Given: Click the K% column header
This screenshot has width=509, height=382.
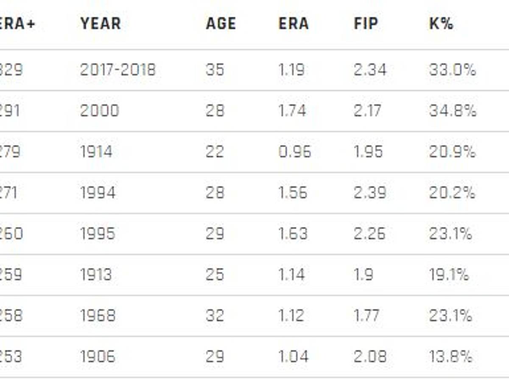Looking at the screenshot, I should pos(441,24).
